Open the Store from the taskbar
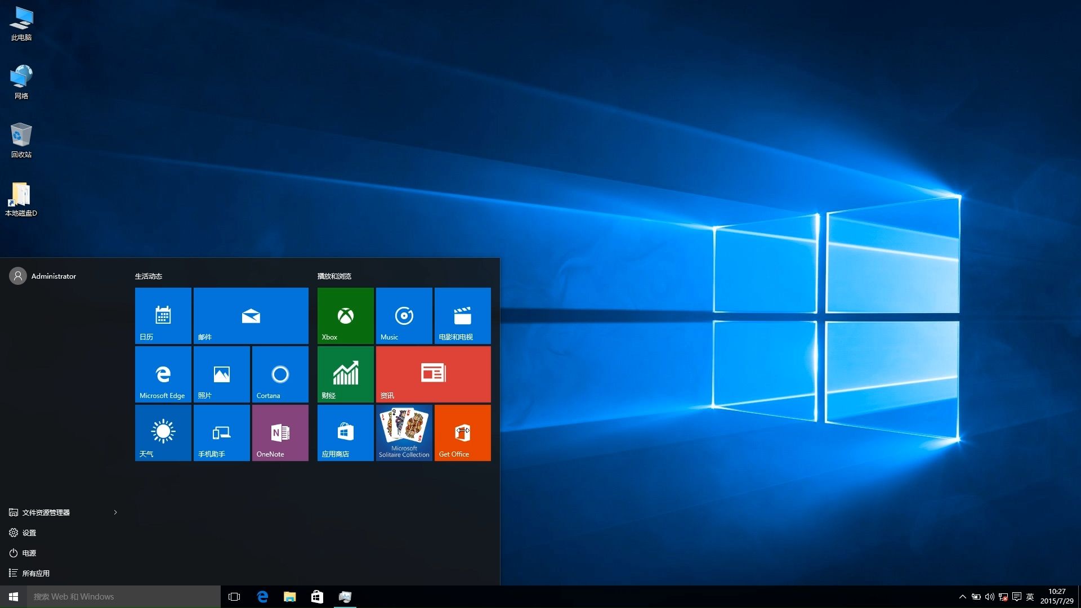This screenshot has height=608, width=1081. [318, 597]
